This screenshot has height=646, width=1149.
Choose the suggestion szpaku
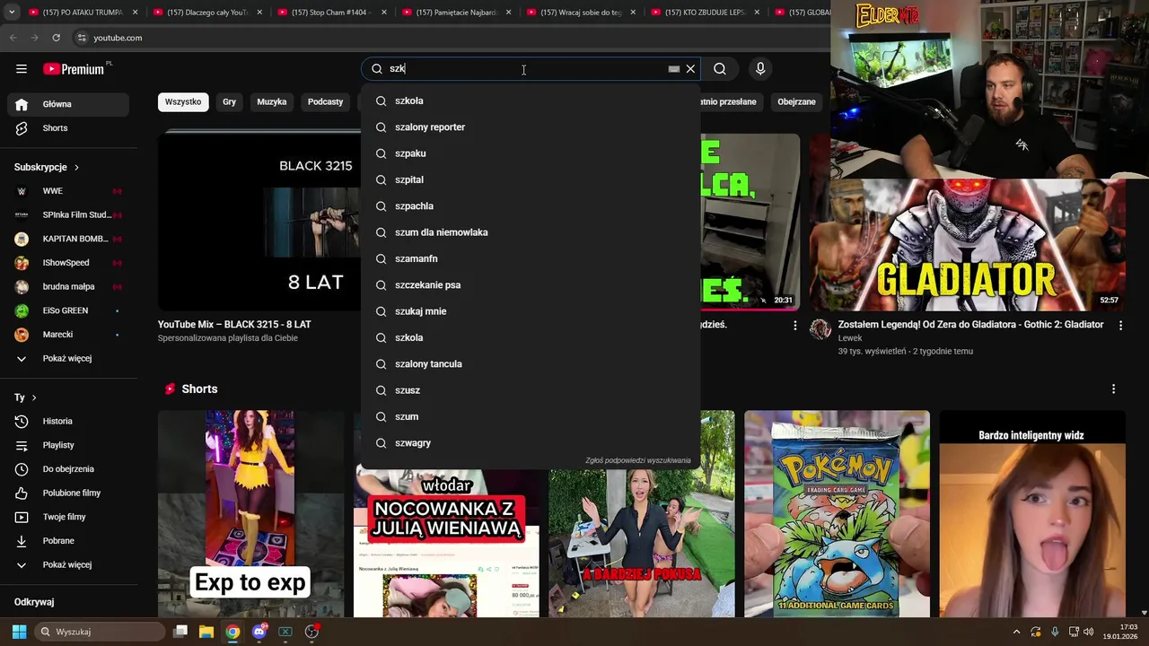point(531,153)
